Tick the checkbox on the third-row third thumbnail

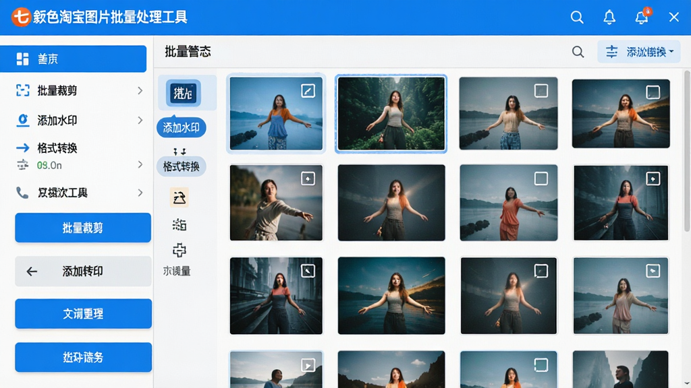541,271
